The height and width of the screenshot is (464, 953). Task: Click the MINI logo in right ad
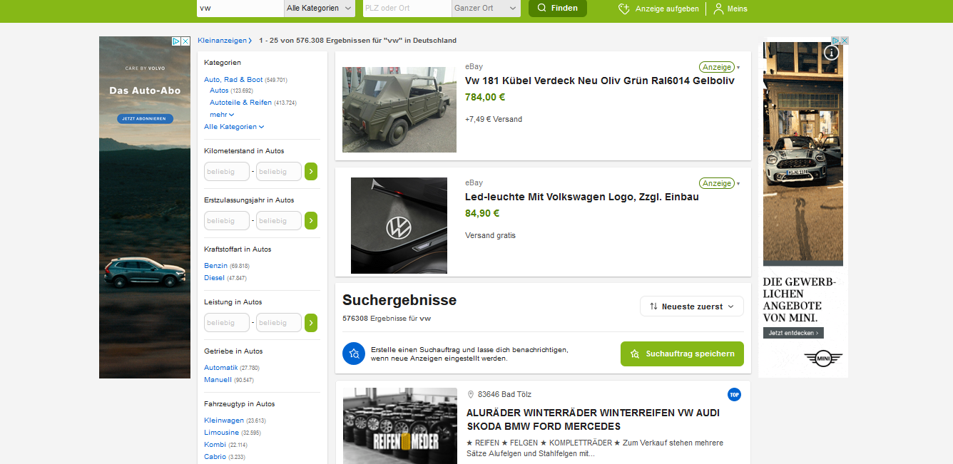(x=824, y=358)
